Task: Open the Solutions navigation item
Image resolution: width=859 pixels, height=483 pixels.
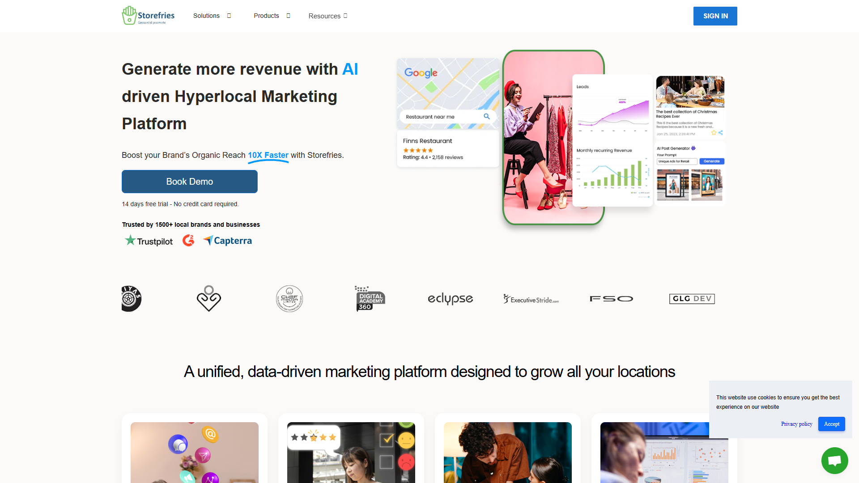Action: click(206, 16)
